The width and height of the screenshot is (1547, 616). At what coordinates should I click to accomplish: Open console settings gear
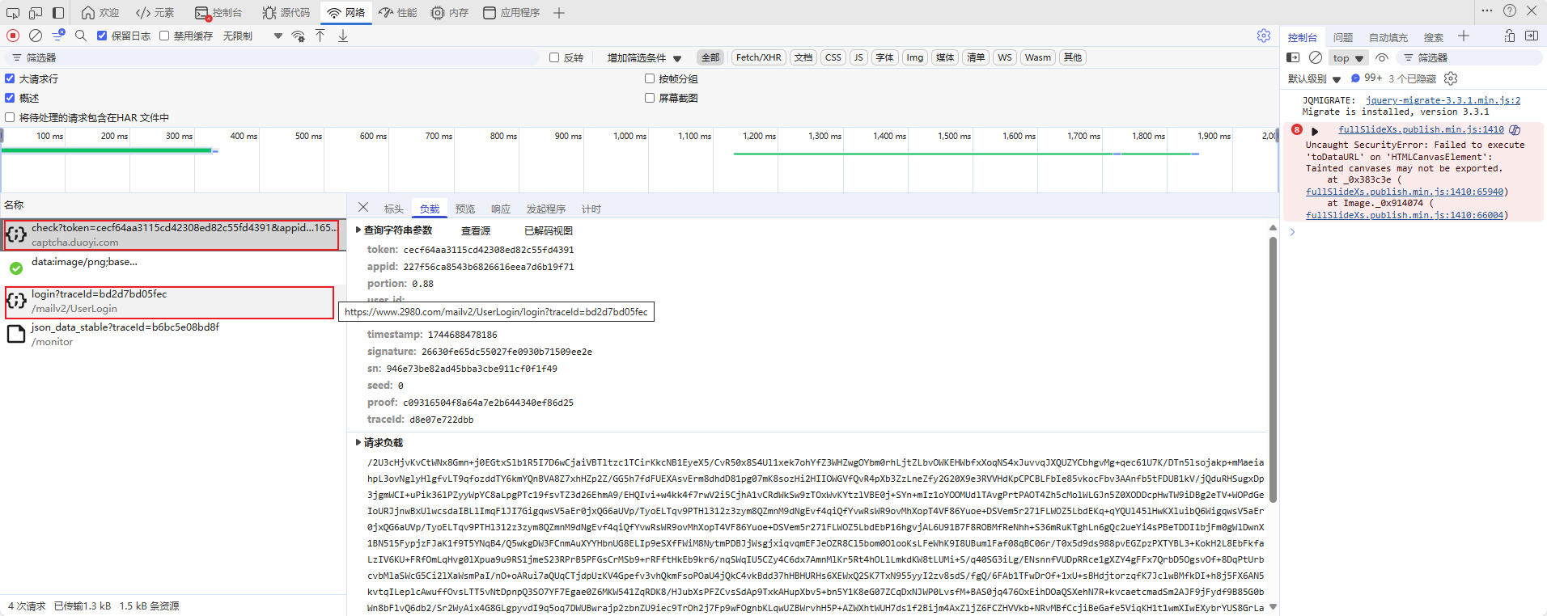click(x=1451, y=78)
